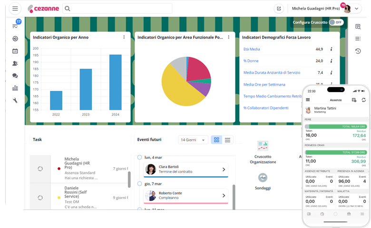Viewport: 371px width, 228px height.
Task: Open the wrench settings icon in sidebar
Action: click(15, 100)
